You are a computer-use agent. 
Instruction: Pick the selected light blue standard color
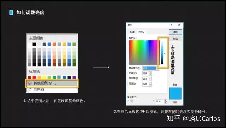click(x=59, y=77)
